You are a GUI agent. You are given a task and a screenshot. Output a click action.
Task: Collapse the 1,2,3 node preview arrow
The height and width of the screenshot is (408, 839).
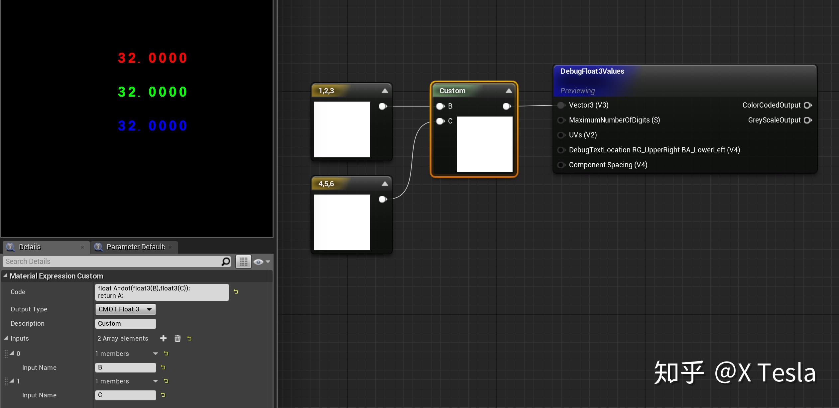pos(385,91)
